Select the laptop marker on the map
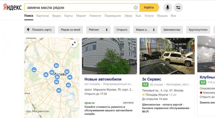This screenshot has height=118, width=215. point(34,70)
